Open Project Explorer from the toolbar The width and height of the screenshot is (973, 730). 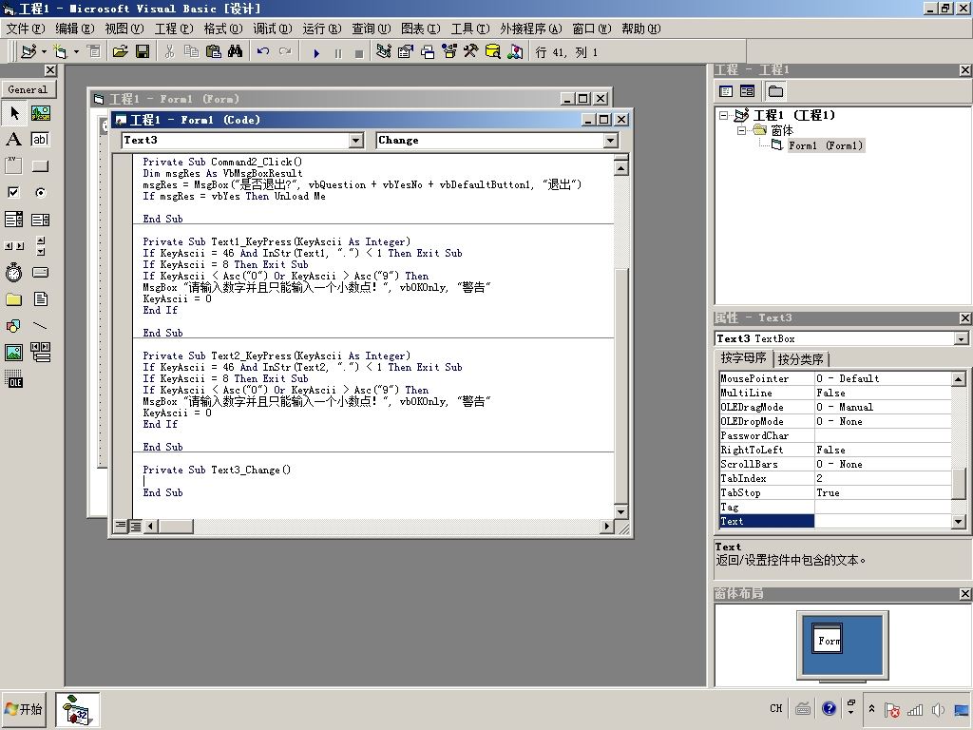coord(384,51)
